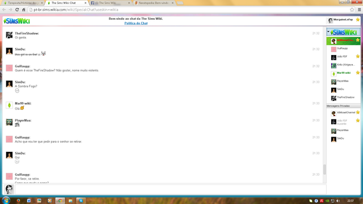Switch to the Narutopedia browser tab
This screenshot has height=204, width=363.
(x=154, y=3)
